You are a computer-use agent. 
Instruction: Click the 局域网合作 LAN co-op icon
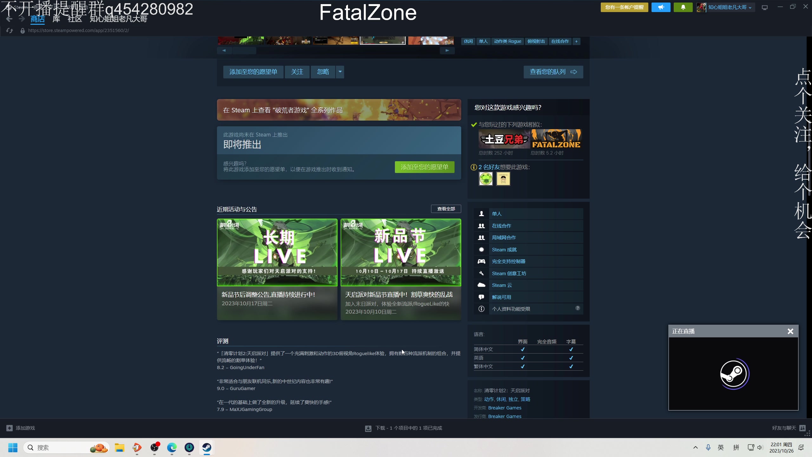(x=481, y=238)
